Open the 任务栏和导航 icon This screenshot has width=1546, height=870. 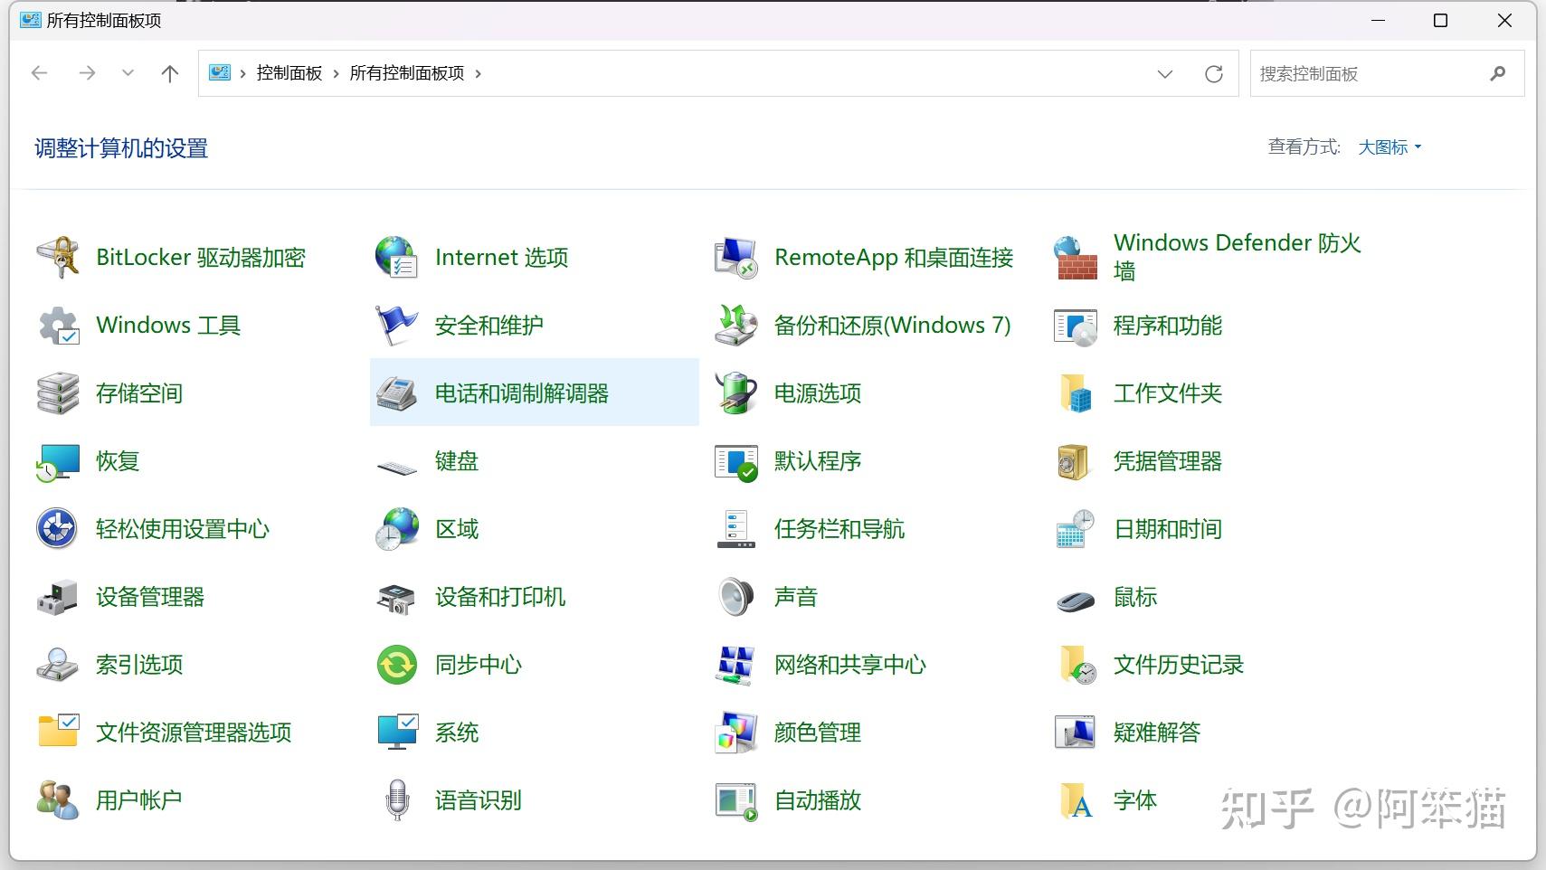735,529
